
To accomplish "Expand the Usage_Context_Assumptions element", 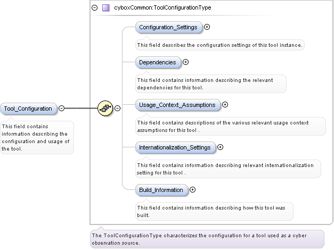I will (225, 105).
